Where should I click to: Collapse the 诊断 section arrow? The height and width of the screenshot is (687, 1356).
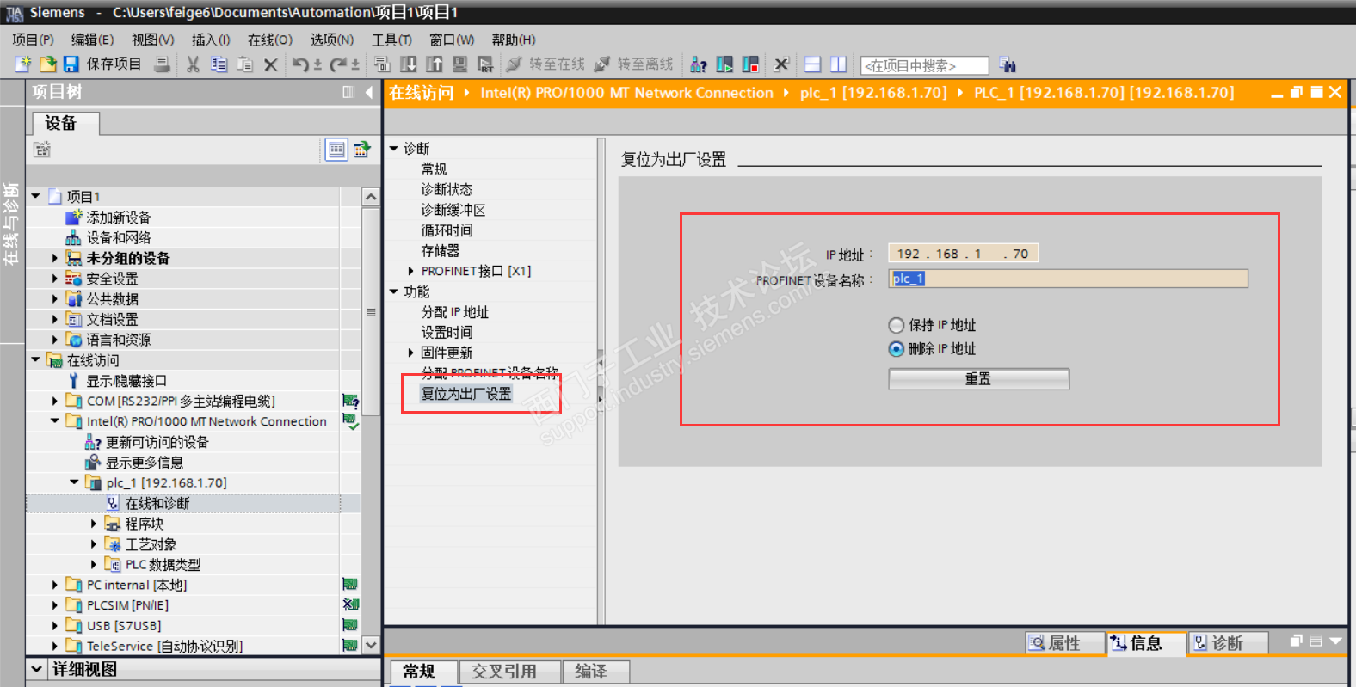coord(394,149)
